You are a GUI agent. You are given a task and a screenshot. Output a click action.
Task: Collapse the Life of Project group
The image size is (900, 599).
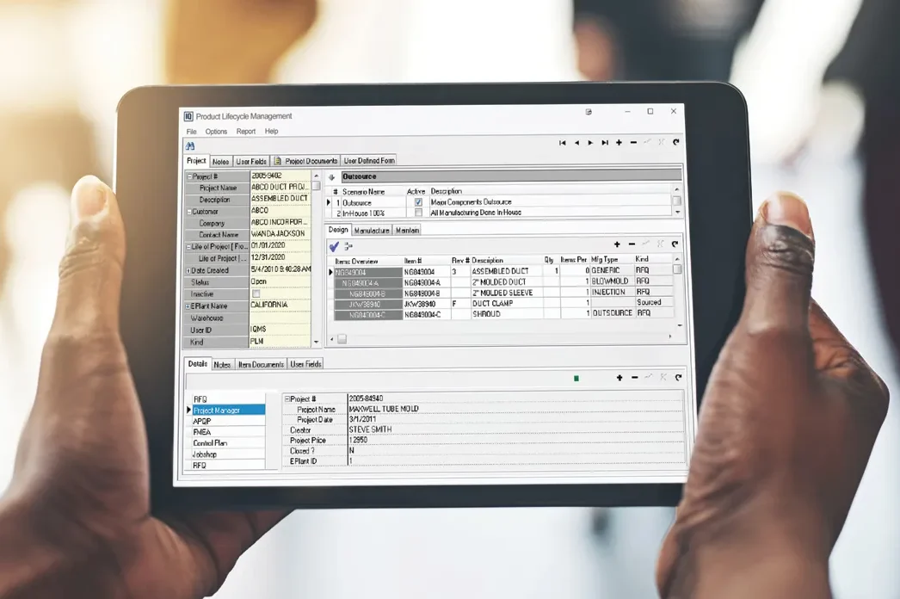point(188,247)
